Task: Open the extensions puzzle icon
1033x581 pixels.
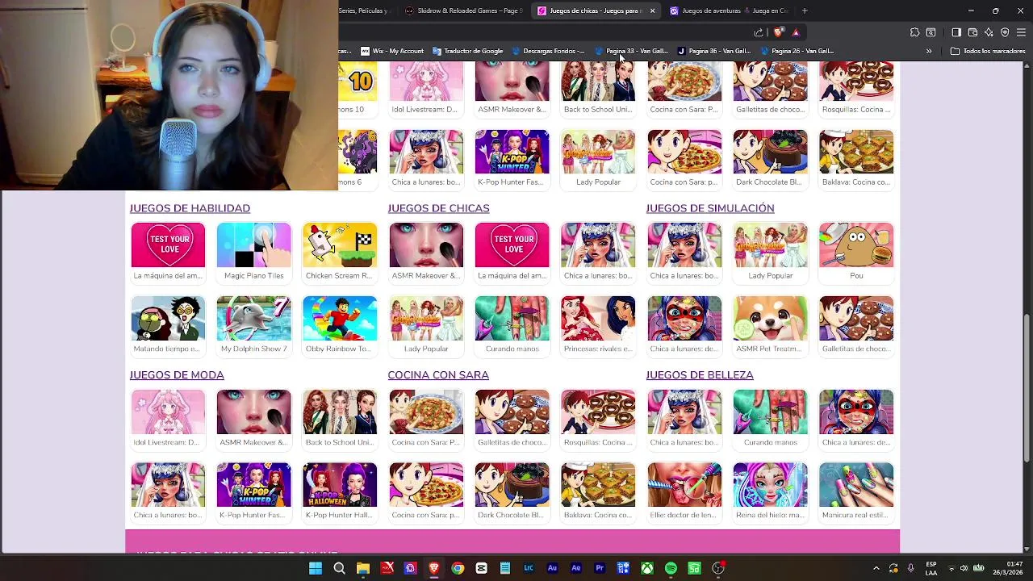Action: (x=914, y=32)
